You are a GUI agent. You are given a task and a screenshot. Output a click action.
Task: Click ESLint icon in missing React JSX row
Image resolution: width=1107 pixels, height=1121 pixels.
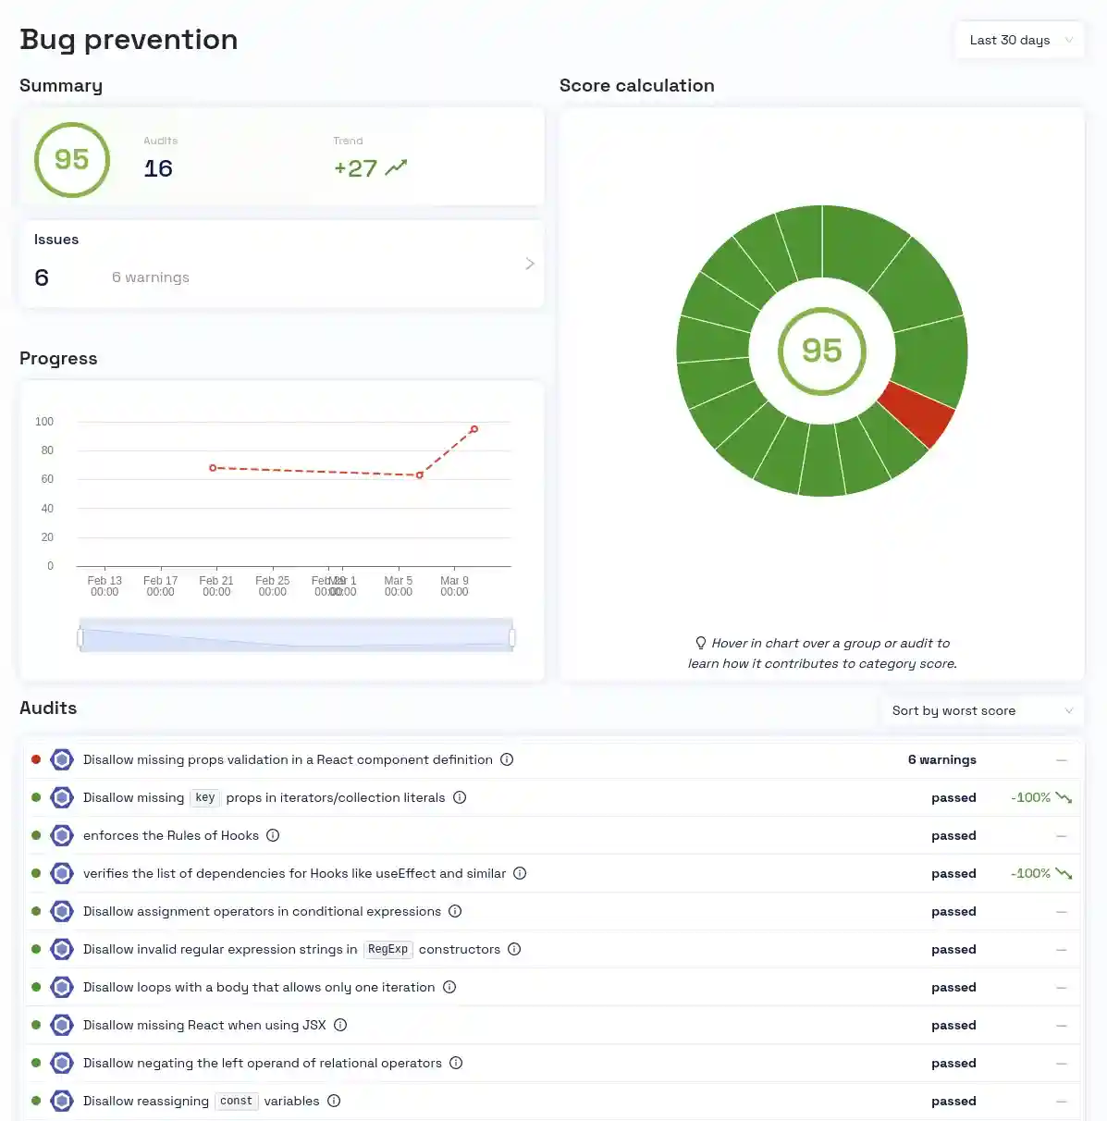coord(62,1025)
